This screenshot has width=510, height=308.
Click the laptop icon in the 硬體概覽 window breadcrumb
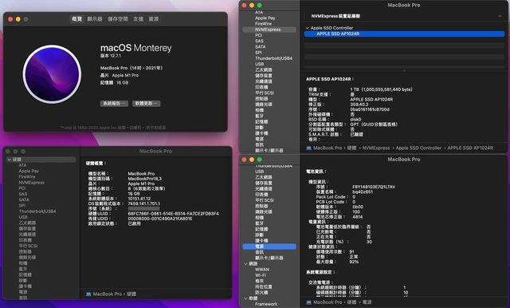[88, 294]
